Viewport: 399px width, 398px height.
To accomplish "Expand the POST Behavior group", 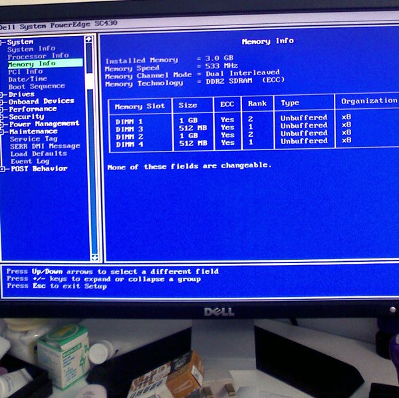I will tap(3, 169).
